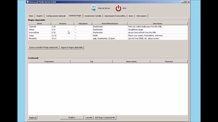Select the GMusic plugin row
The height and width of the screenshot is (122, 218).
[108, 29]
